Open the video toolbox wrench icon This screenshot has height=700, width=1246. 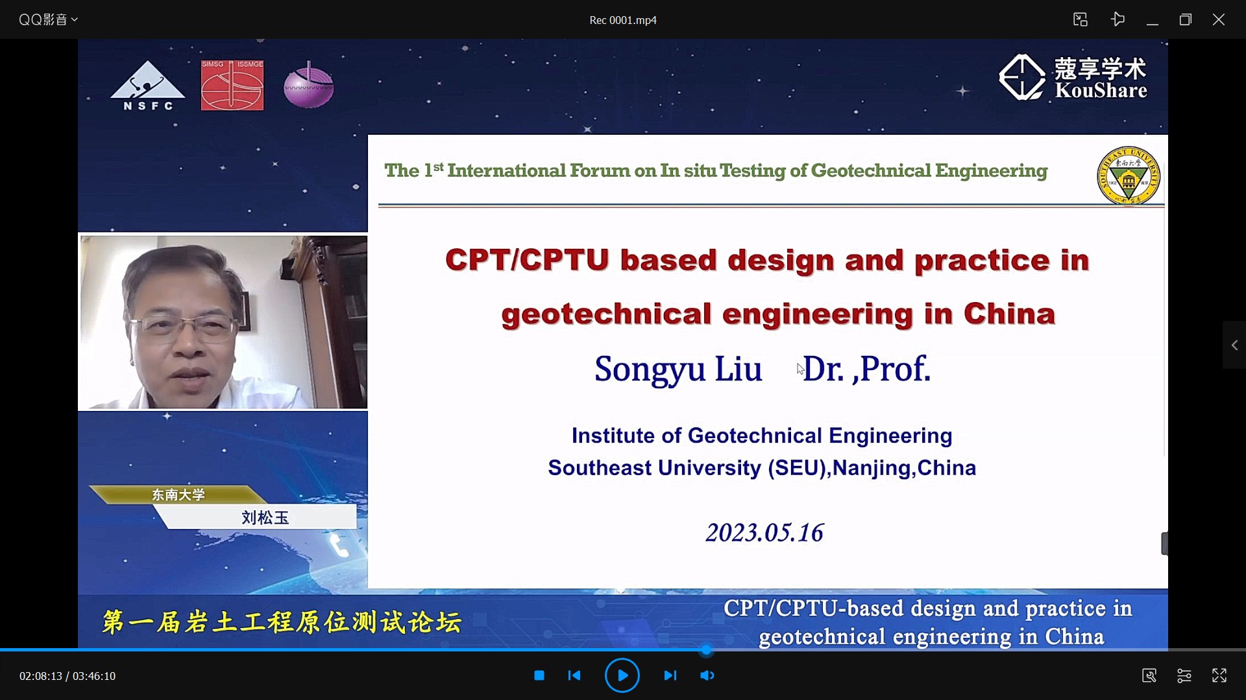pos(1149,675)
